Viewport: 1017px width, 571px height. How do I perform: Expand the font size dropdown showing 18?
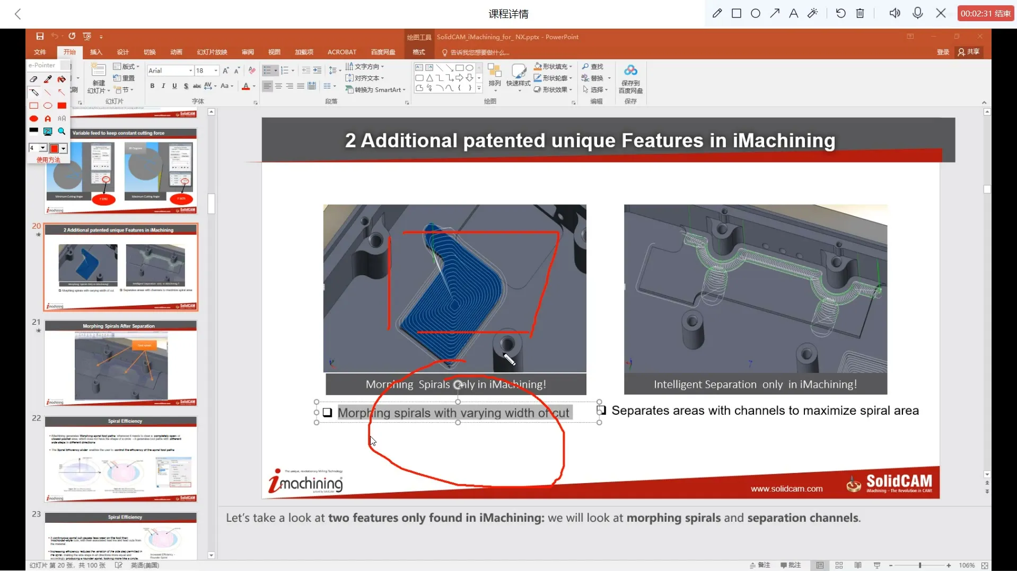216,70
